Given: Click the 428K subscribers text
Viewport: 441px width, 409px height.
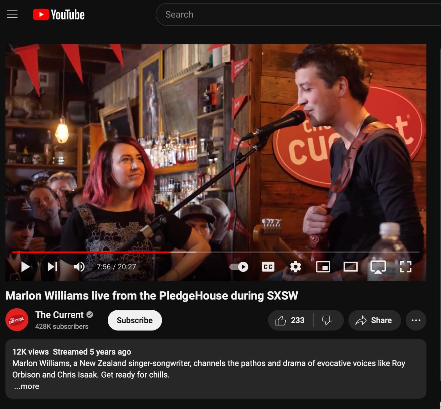Looking at the screenshot, I should [x=62, y=326].
